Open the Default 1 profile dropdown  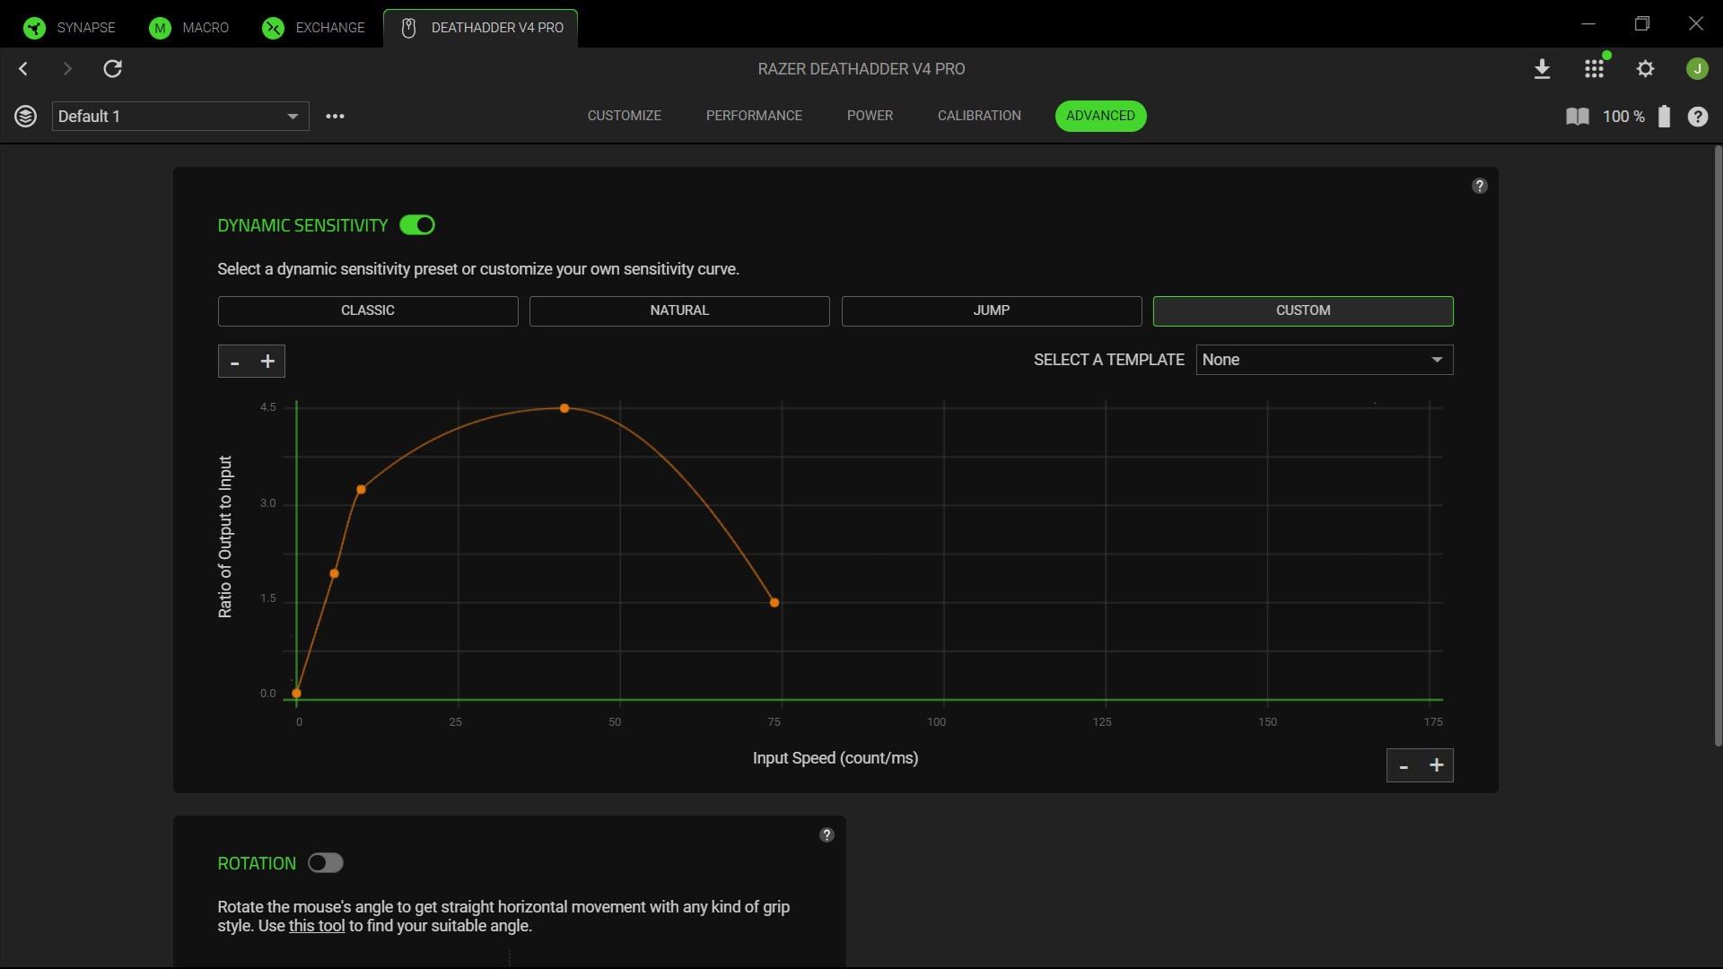pos(180,116)
